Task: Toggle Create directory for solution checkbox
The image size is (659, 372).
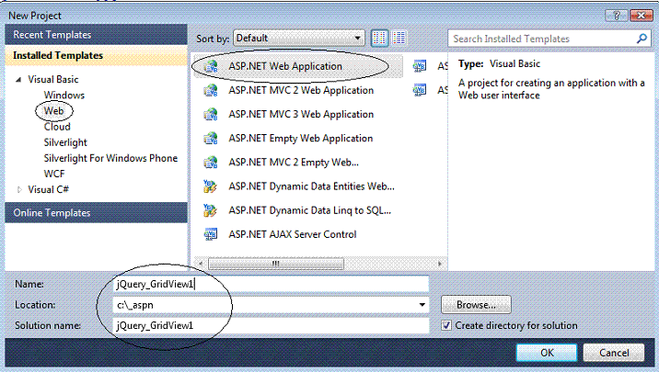Action: 446,325
